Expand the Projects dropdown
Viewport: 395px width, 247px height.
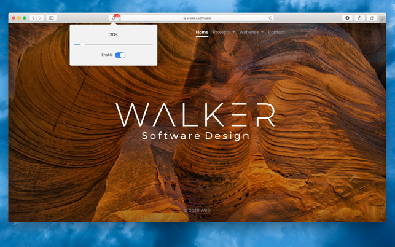(x=224, y=32)
